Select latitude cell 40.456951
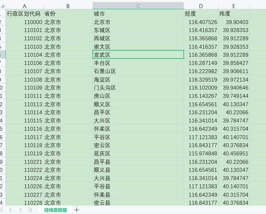266x214 pixels. (234, 153)
